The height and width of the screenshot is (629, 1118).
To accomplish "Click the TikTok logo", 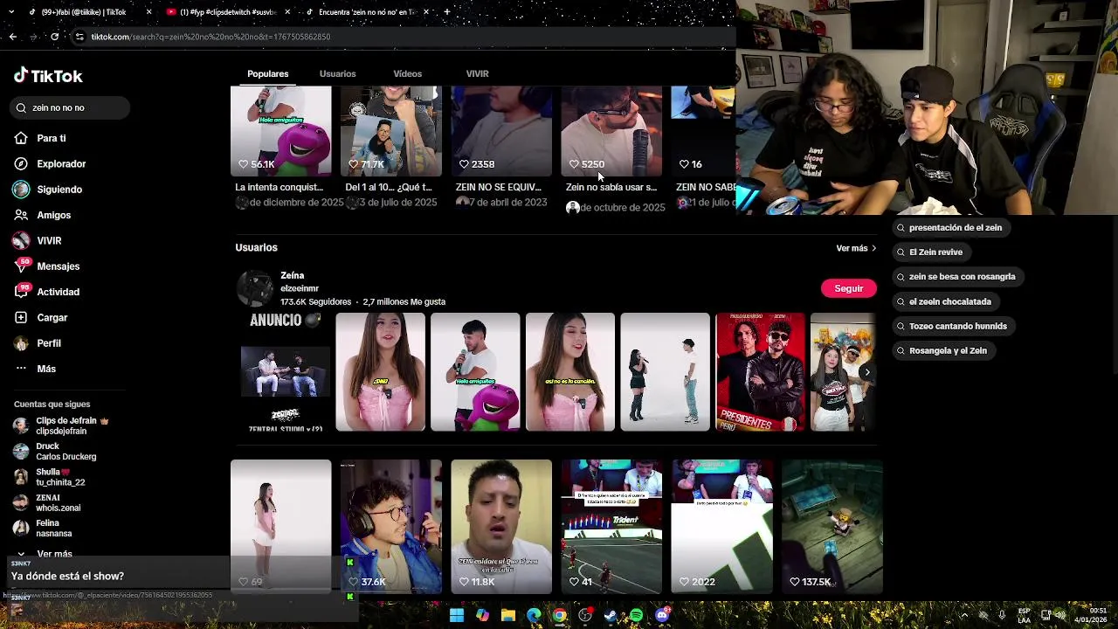I will click(48, 76).
